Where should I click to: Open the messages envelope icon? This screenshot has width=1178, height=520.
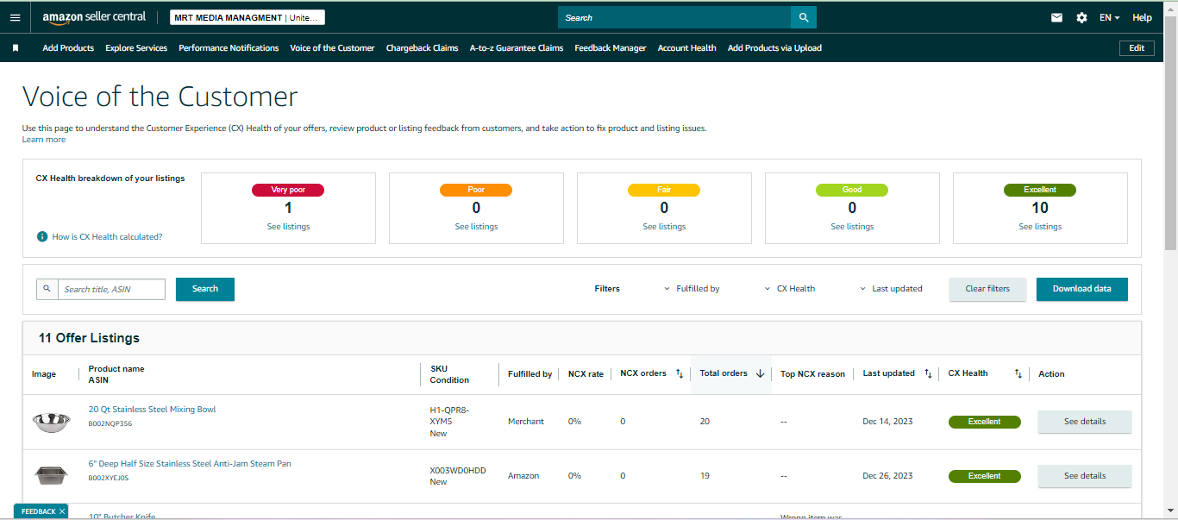coord(1056,17)
